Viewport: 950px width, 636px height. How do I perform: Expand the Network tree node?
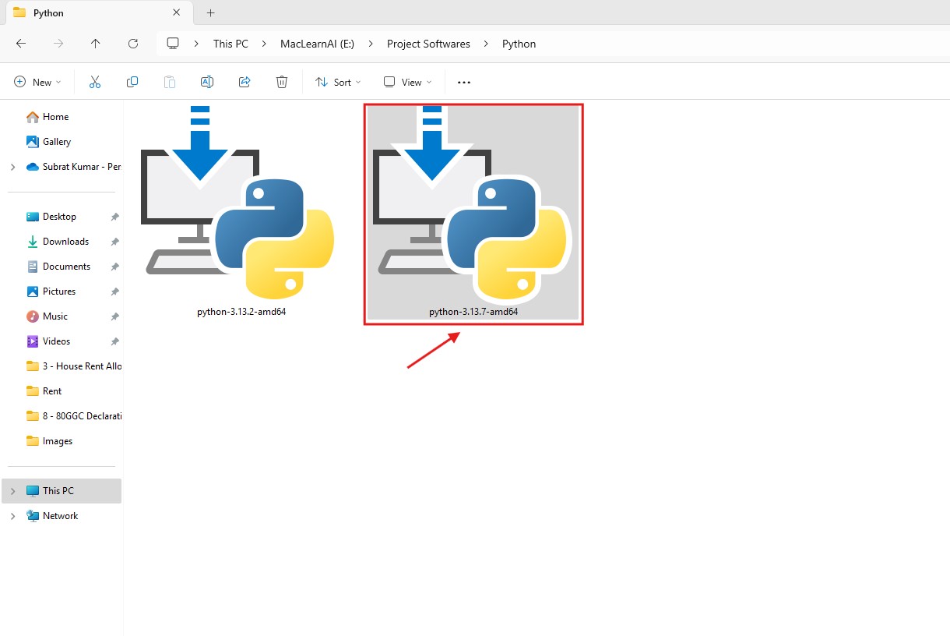(x=12, y=516)
